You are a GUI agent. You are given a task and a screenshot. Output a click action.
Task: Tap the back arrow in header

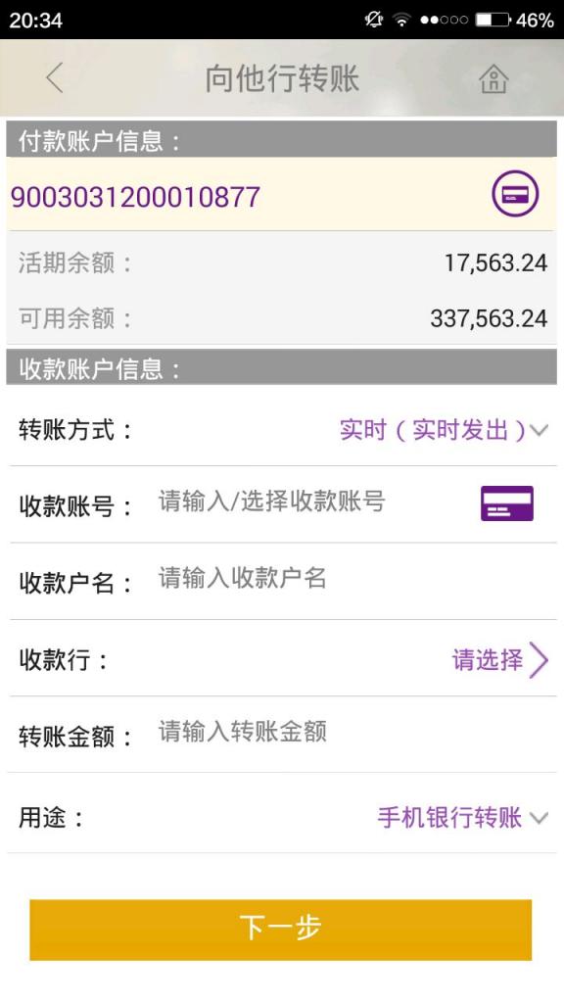(55, 78)
